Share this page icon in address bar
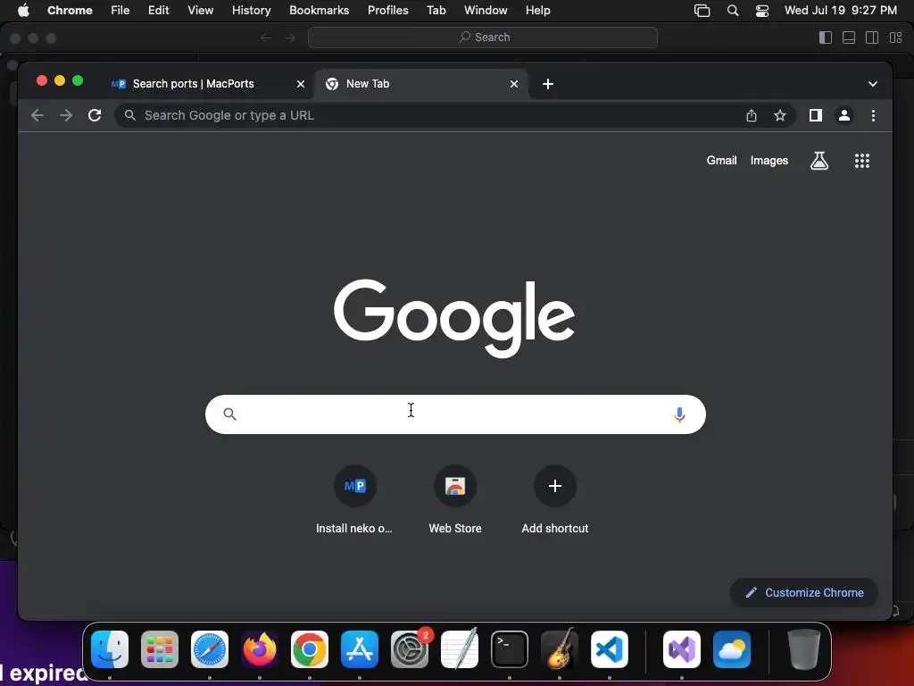The height and width of the screenshot is (686, 914). pos(752,115)
